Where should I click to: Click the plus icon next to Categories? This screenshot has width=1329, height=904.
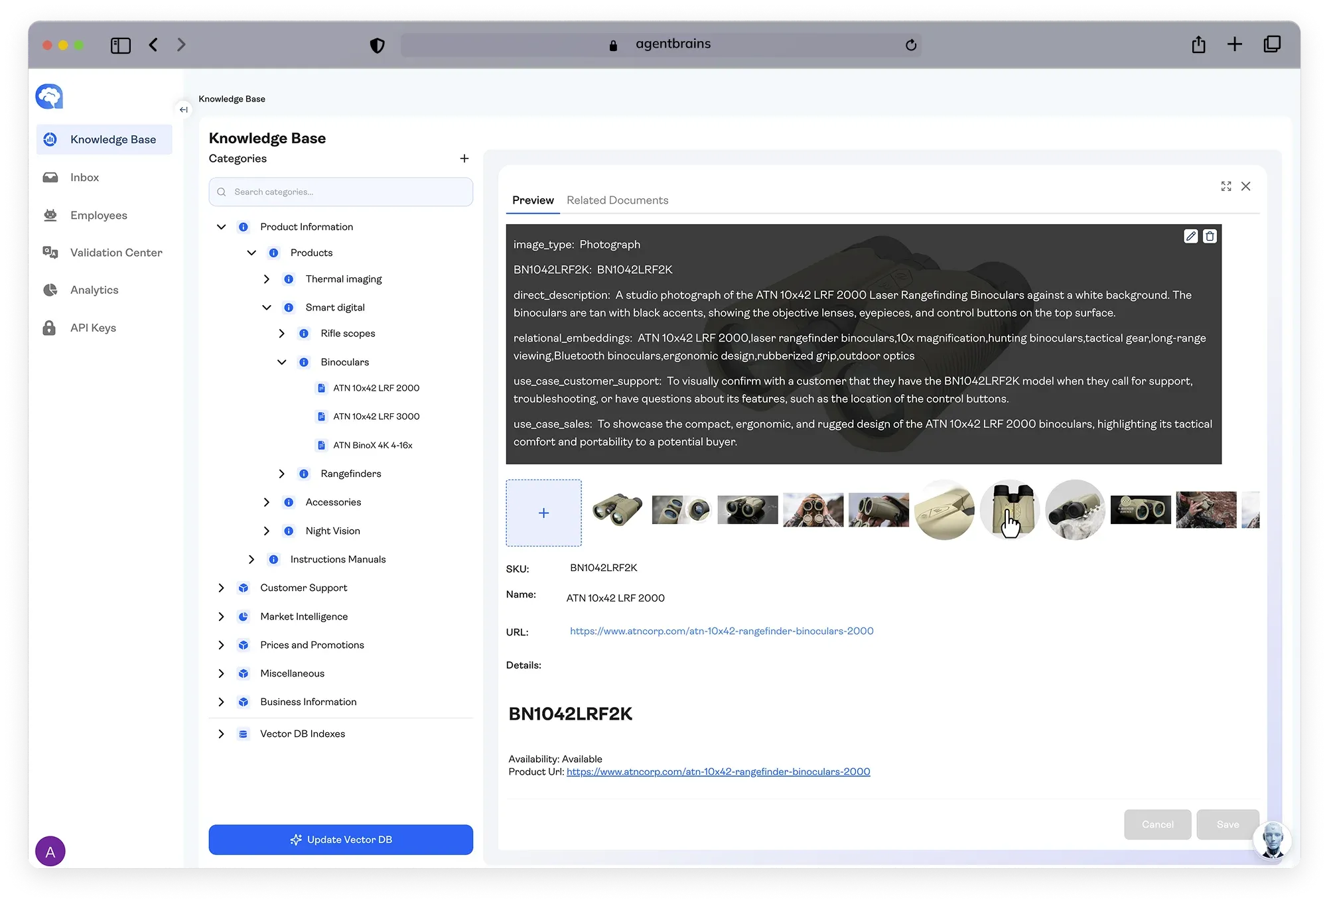point(464,159)
